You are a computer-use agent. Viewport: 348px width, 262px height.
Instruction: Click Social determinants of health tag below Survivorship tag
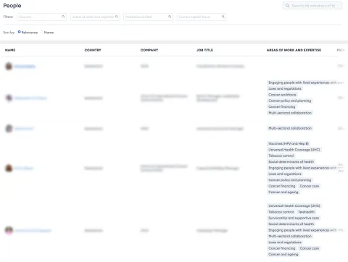point(291,224)
